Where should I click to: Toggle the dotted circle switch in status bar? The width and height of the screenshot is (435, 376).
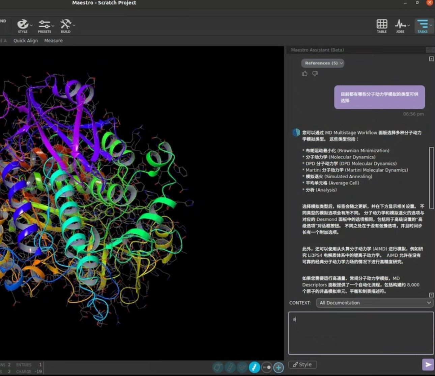266,367
